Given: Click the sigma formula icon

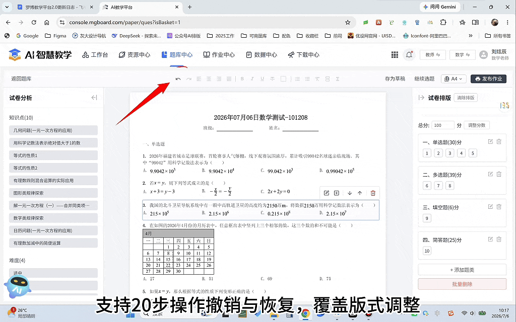Looking at the screenshot, I should click(338, 79).
